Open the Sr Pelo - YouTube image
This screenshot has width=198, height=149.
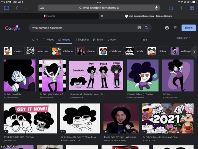(20, 75)
